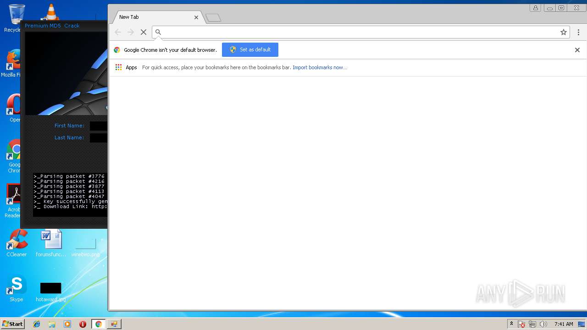Click the Chrome forward arrow
This screenshot has height=330, width=587.
click(131, 32)
